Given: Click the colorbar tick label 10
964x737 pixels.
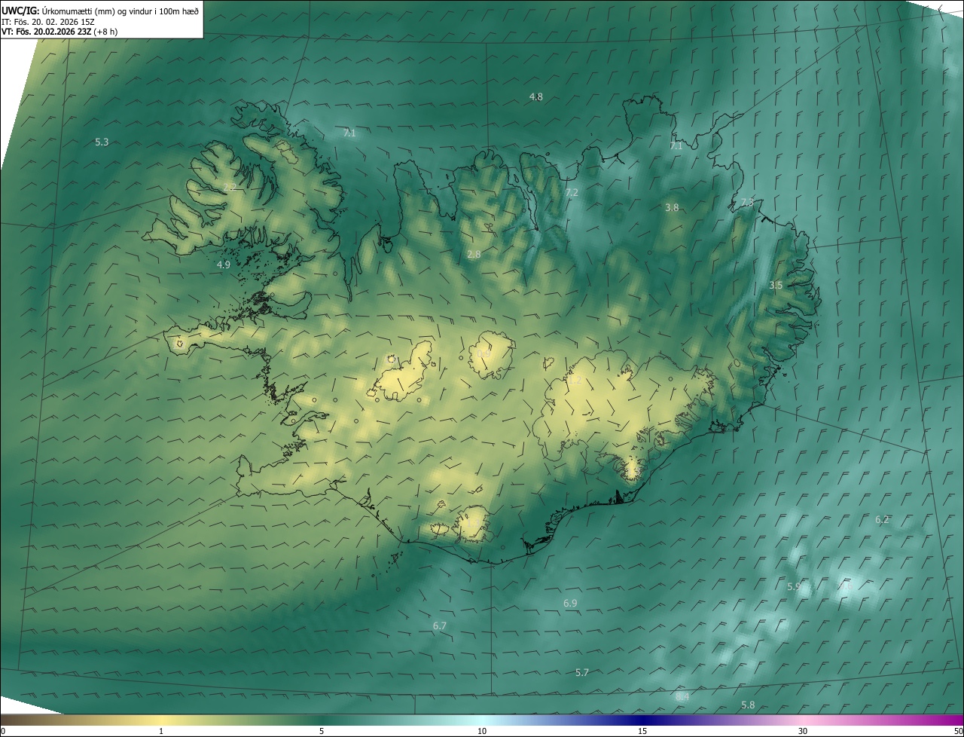Looking at the screenshot, I should coord(482,731).
